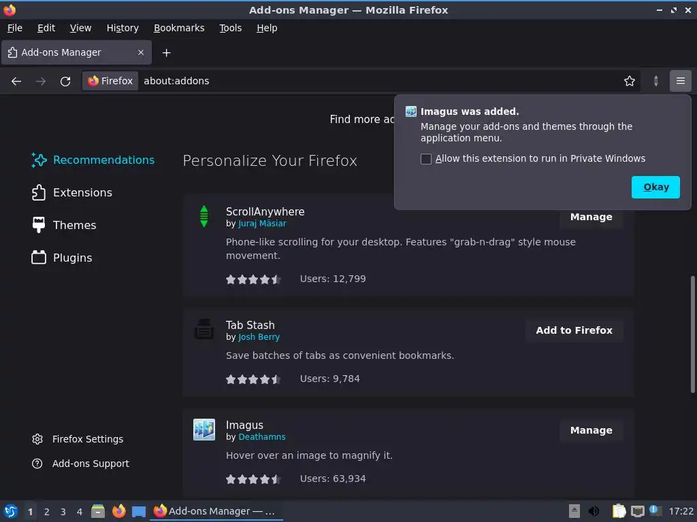Viewport: 697px width, 522px height.
Task: Switch to workspace 4 in the taskbar
Action: [80, 512]
